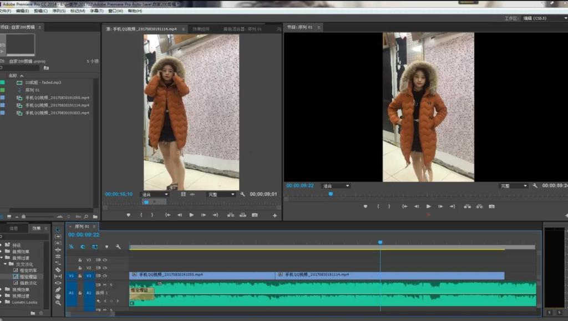Open Source monitor zoom level dropdown
Screen dimensions: 568x321
(155, 194)
